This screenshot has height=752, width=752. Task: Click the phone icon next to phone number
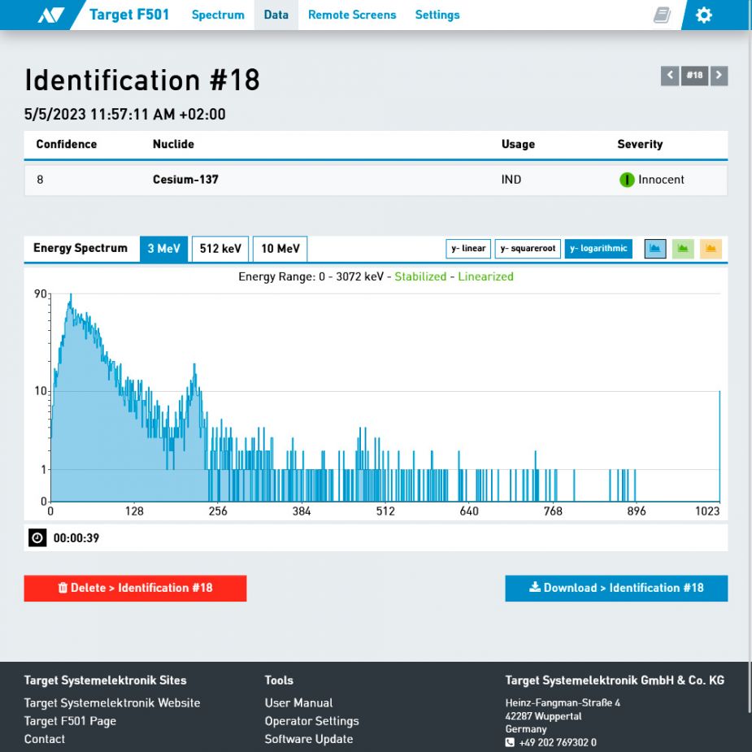point(510,742)
